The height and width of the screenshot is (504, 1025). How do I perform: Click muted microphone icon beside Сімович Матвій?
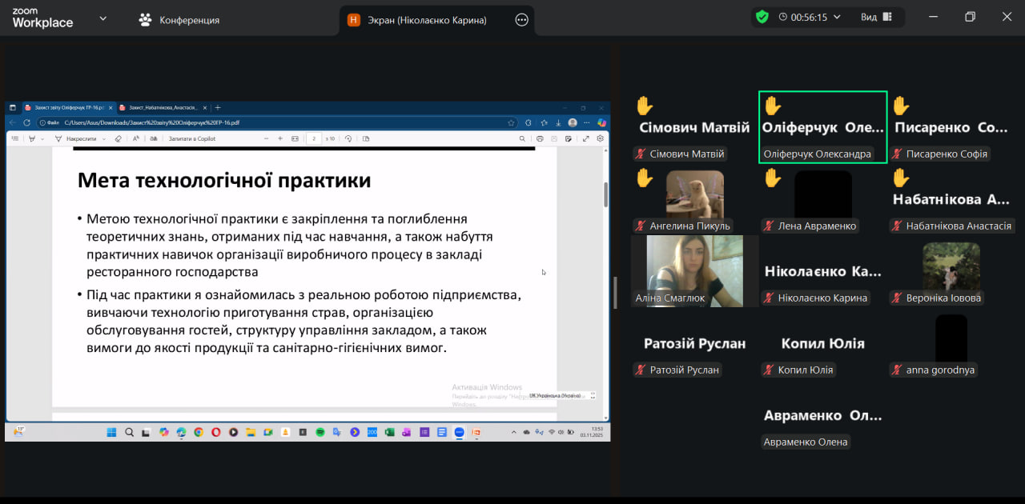(x=640, y=154)
